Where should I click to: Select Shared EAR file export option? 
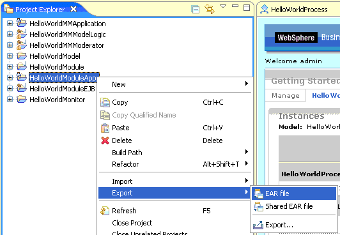(x=294, y=206)
